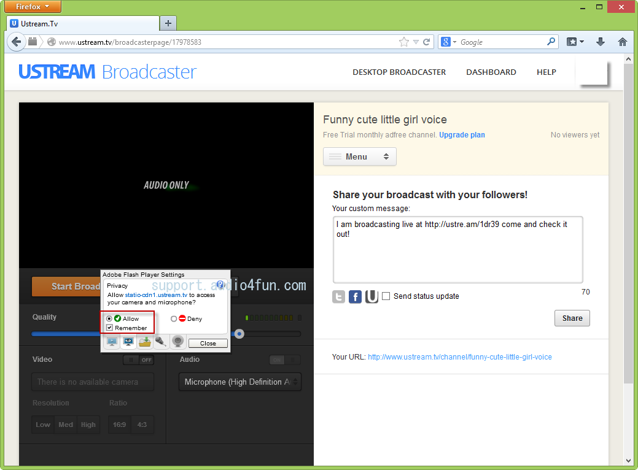Image resolution: width=638 pixels, height=470 pixels.
Task: Open the Flash Privacy tab with eye icon
Action: pyautogui.click(x=128, y=342)
